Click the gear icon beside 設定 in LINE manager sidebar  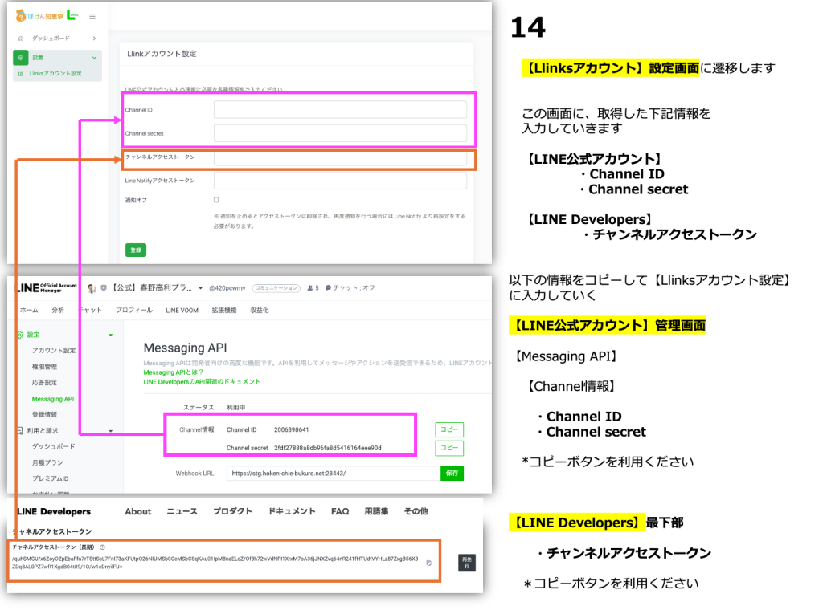(x=20, y=335)
